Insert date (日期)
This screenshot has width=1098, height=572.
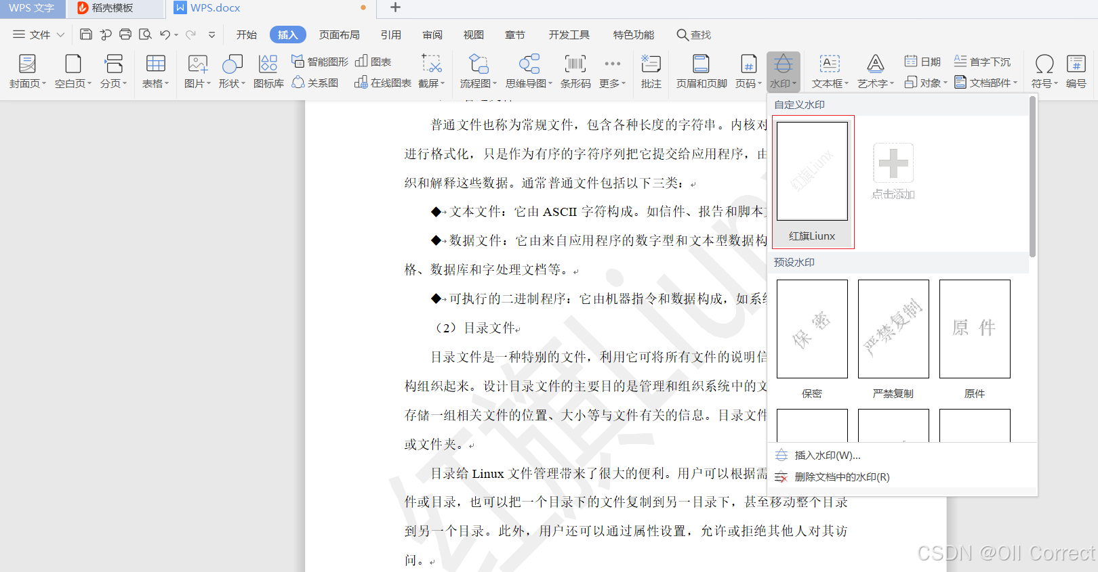[922, 62]
